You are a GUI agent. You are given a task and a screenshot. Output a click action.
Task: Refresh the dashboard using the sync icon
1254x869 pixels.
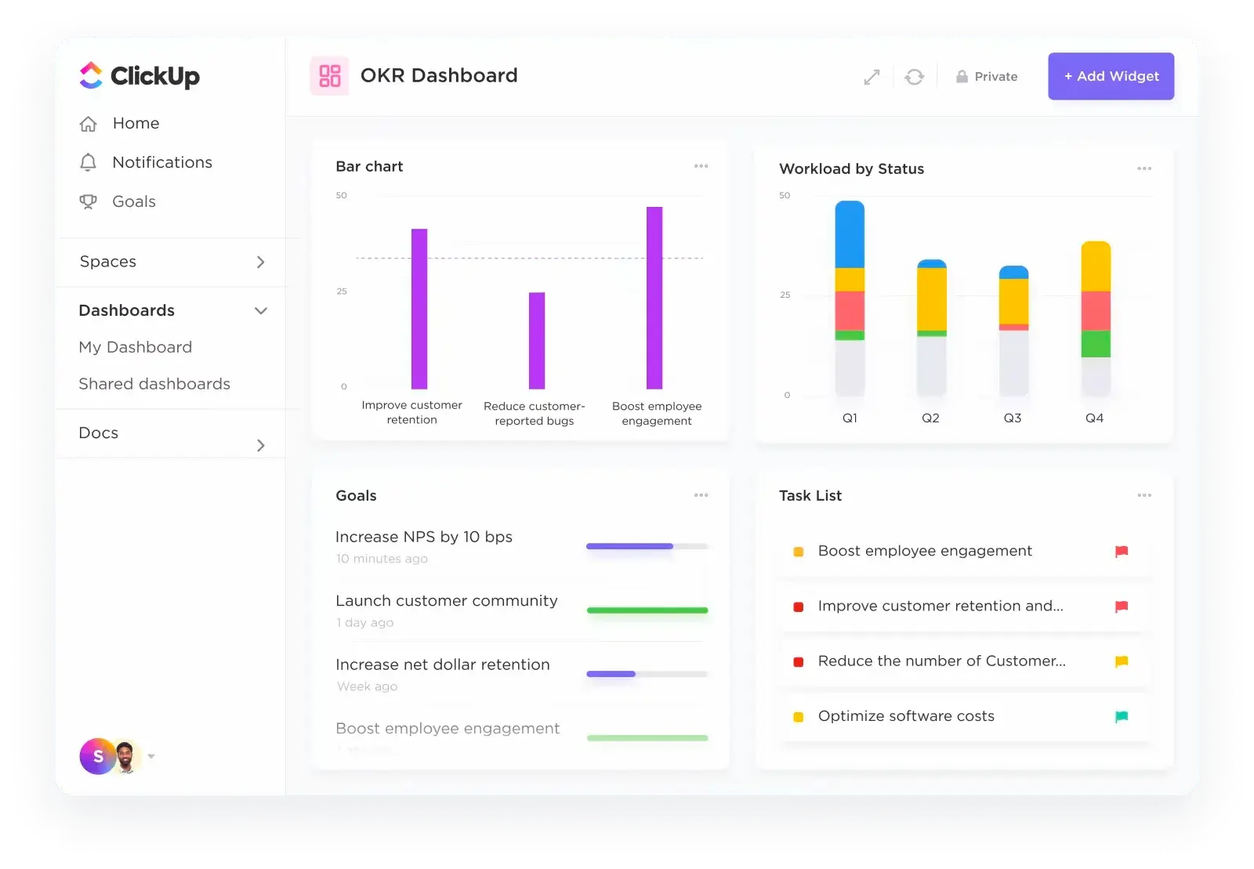click(x=915, y=76)
